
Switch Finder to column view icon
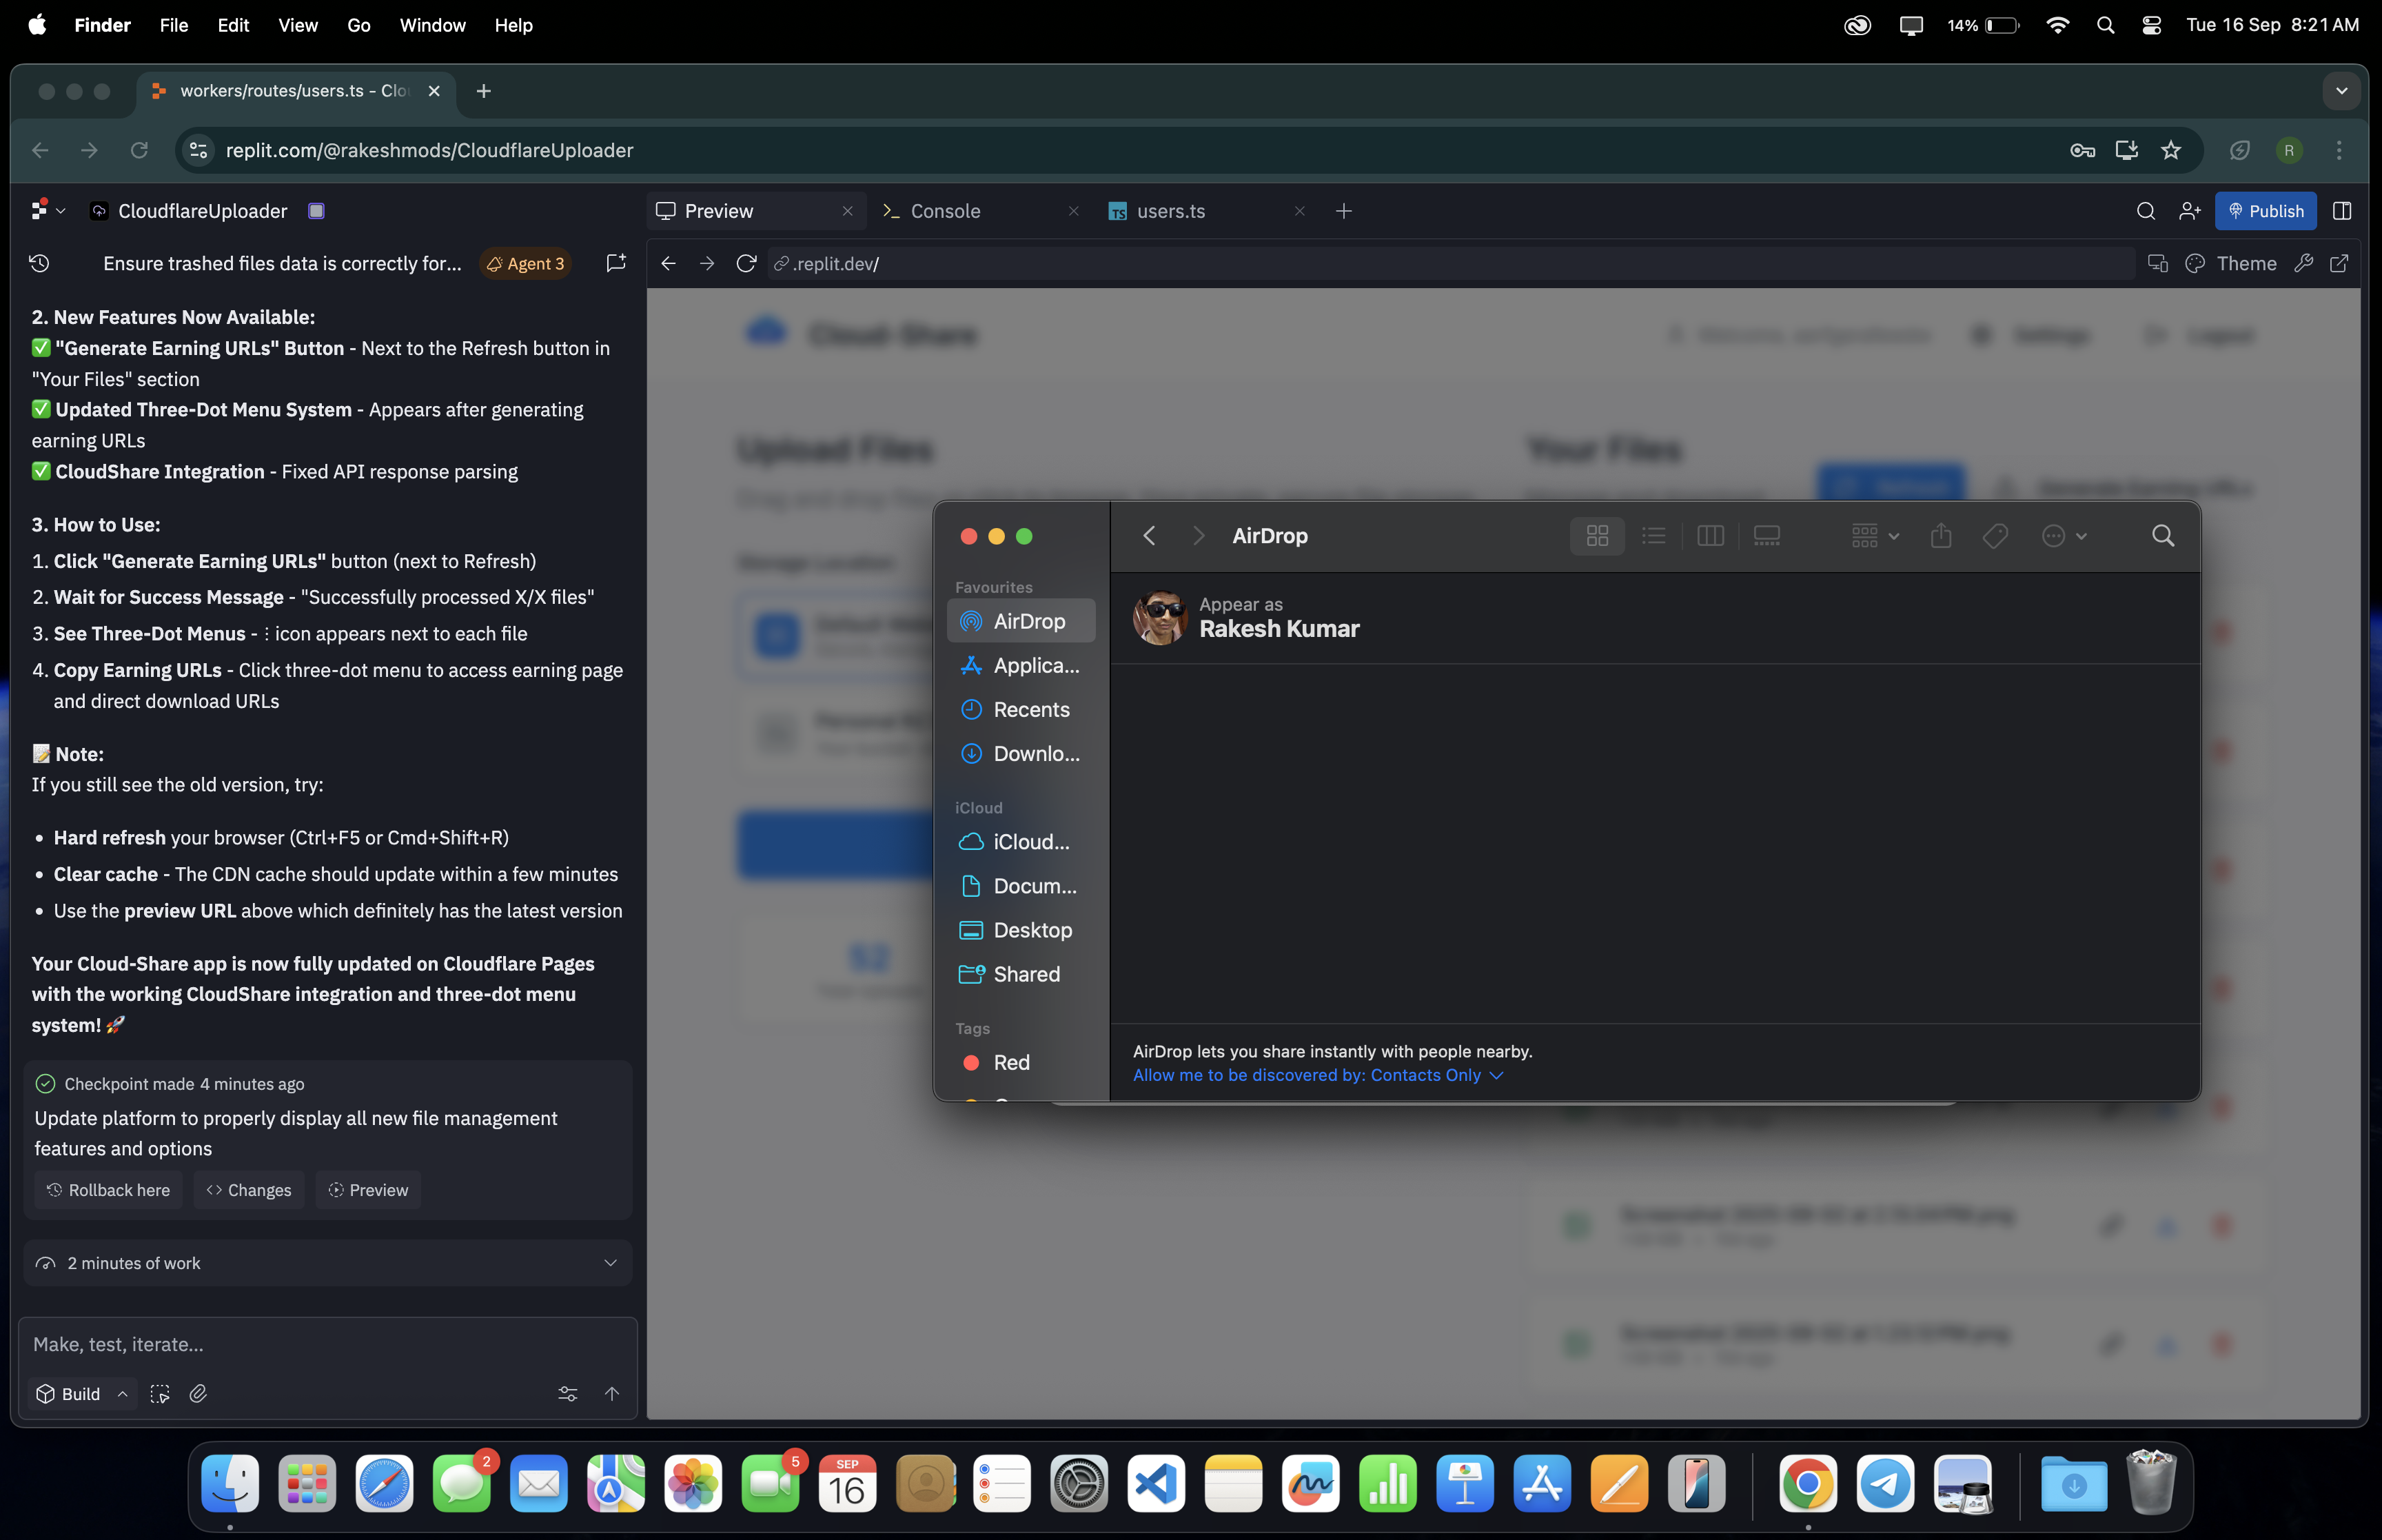1710,536
